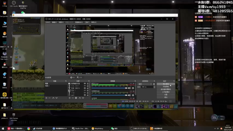Open the 文件(F) menu in OBS

coord(48,22)
